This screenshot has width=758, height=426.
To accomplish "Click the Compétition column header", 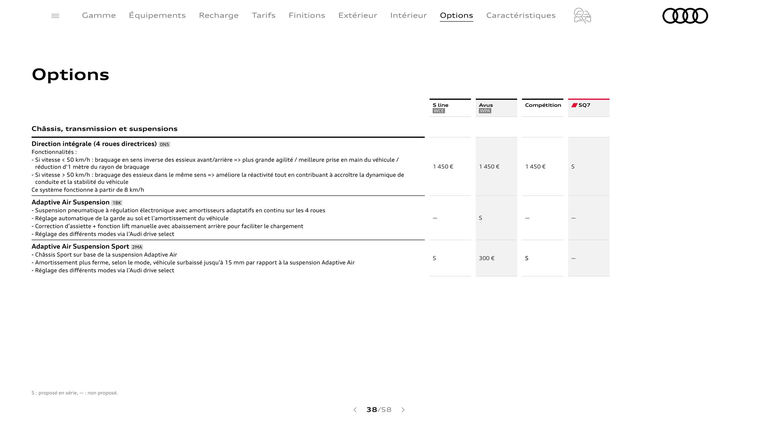I will tap(542, 108).
